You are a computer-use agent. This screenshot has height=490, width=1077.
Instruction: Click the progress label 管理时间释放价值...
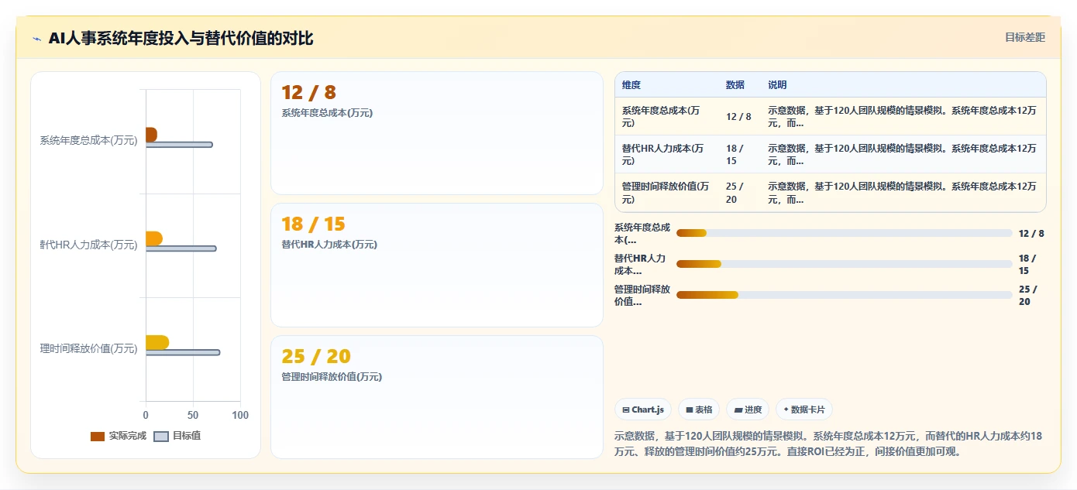click(x=642, y=295)
